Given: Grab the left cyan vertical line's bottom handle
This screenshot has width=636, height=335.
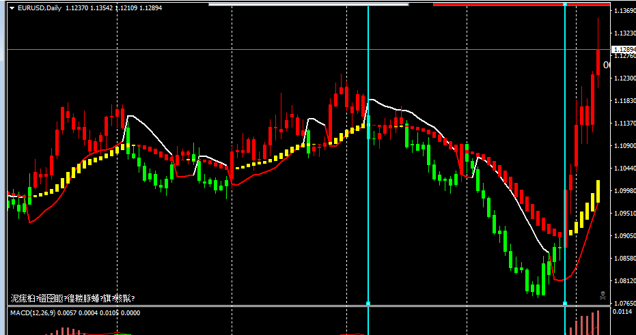Looking at the screenshot, I should coord(368,303).
